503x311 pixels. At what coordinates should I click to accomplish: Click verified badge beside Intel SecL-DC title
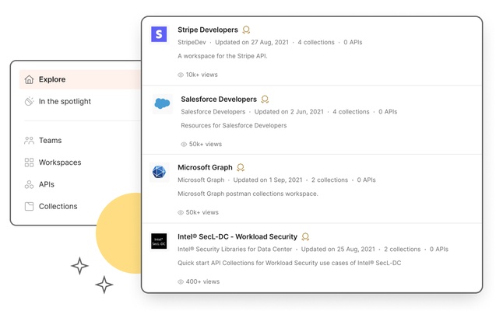pyautogui.click(x=305, y=236)
